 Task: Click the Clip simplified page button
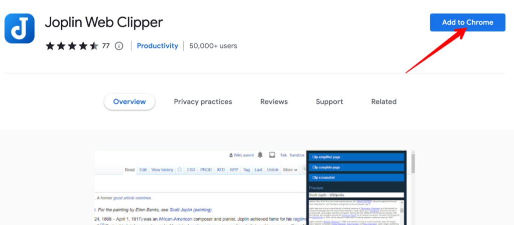click(x=356, y=157)
